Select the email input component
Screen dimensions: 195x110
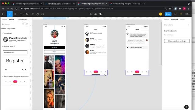(x=15, y=52)
